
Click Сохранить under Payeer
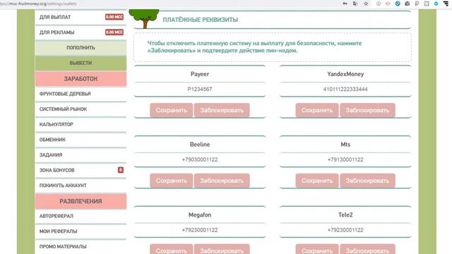point(171,110)
